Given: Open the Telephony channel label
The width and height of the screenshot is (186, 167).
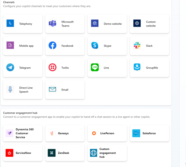Looking at the screenshot, I should (26, 24).
